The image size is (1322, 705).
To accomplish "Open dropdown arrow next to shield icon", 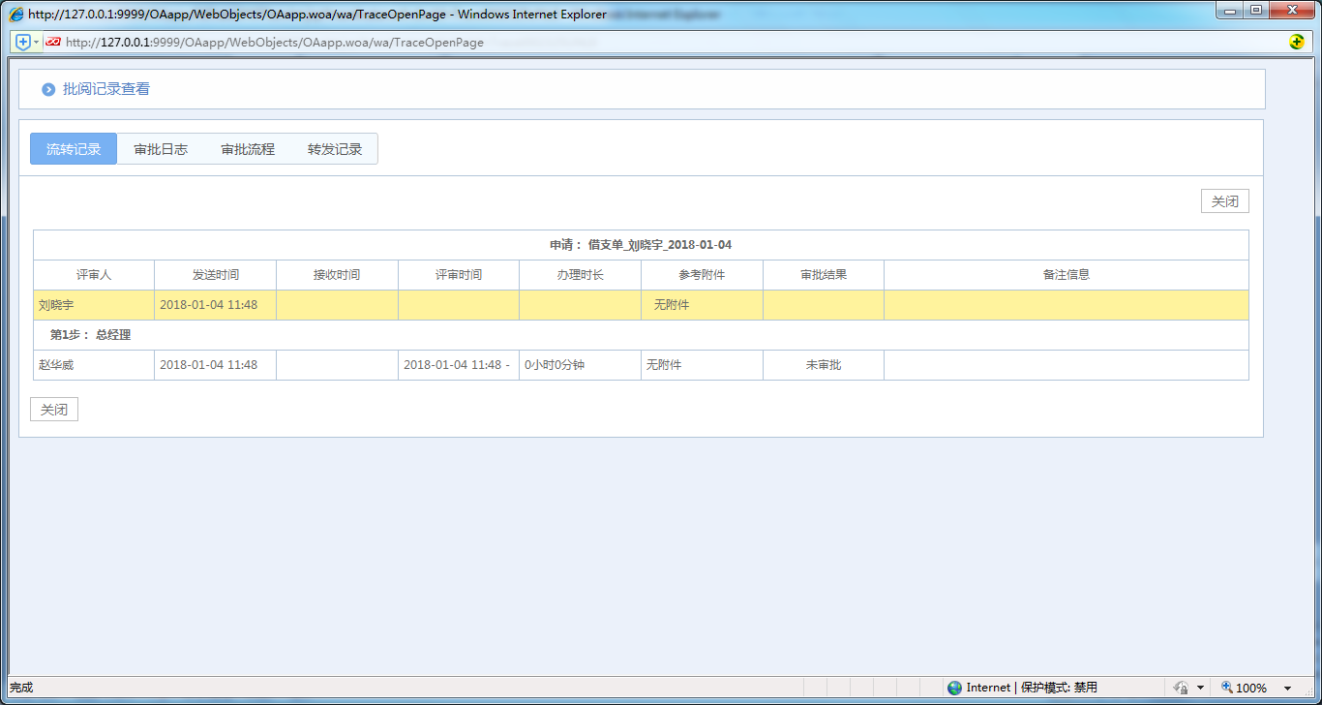I will [37, 42].
